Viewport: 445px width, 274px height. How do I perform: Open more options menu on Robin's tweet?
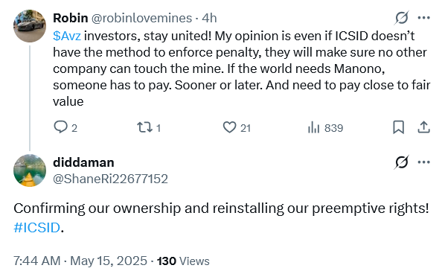click(x=423, y=18)
